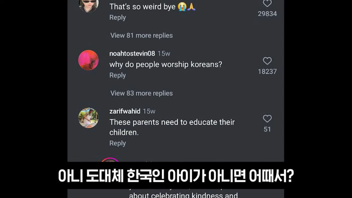Viewport: 352px width, 198px height.
Task: Reply to zarifwahid's comment about parents
Action: coord(117,143)
